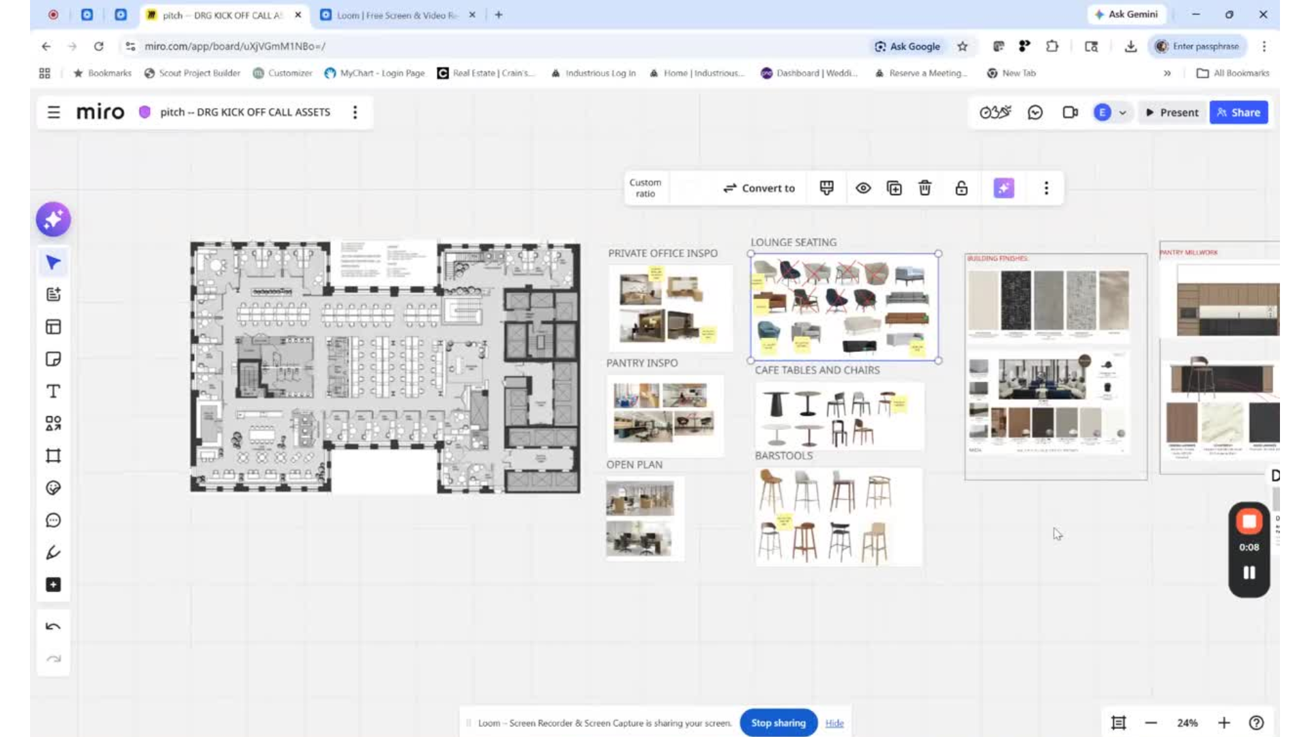1310x737 pixels.
Task: Bookmark this page star icon
Action: [x=962, y=46]
